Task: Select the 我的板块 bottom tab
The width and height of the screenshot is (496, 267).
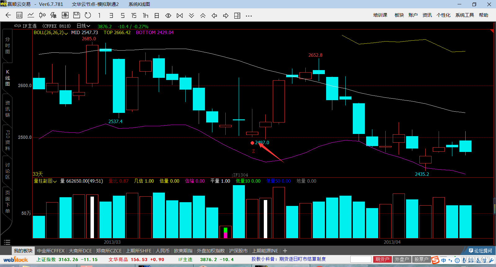Action: pyautogui.click(x=23, y=251)
